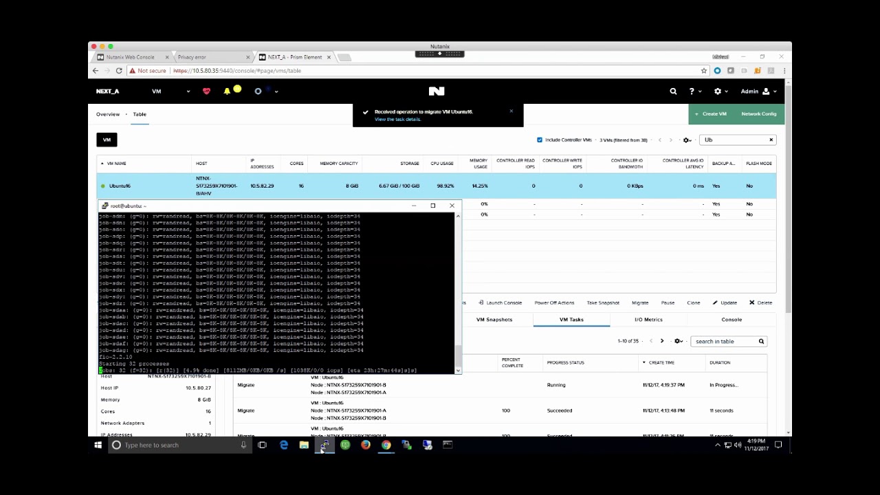Open Firefox from the taskbar

[366, 445]
